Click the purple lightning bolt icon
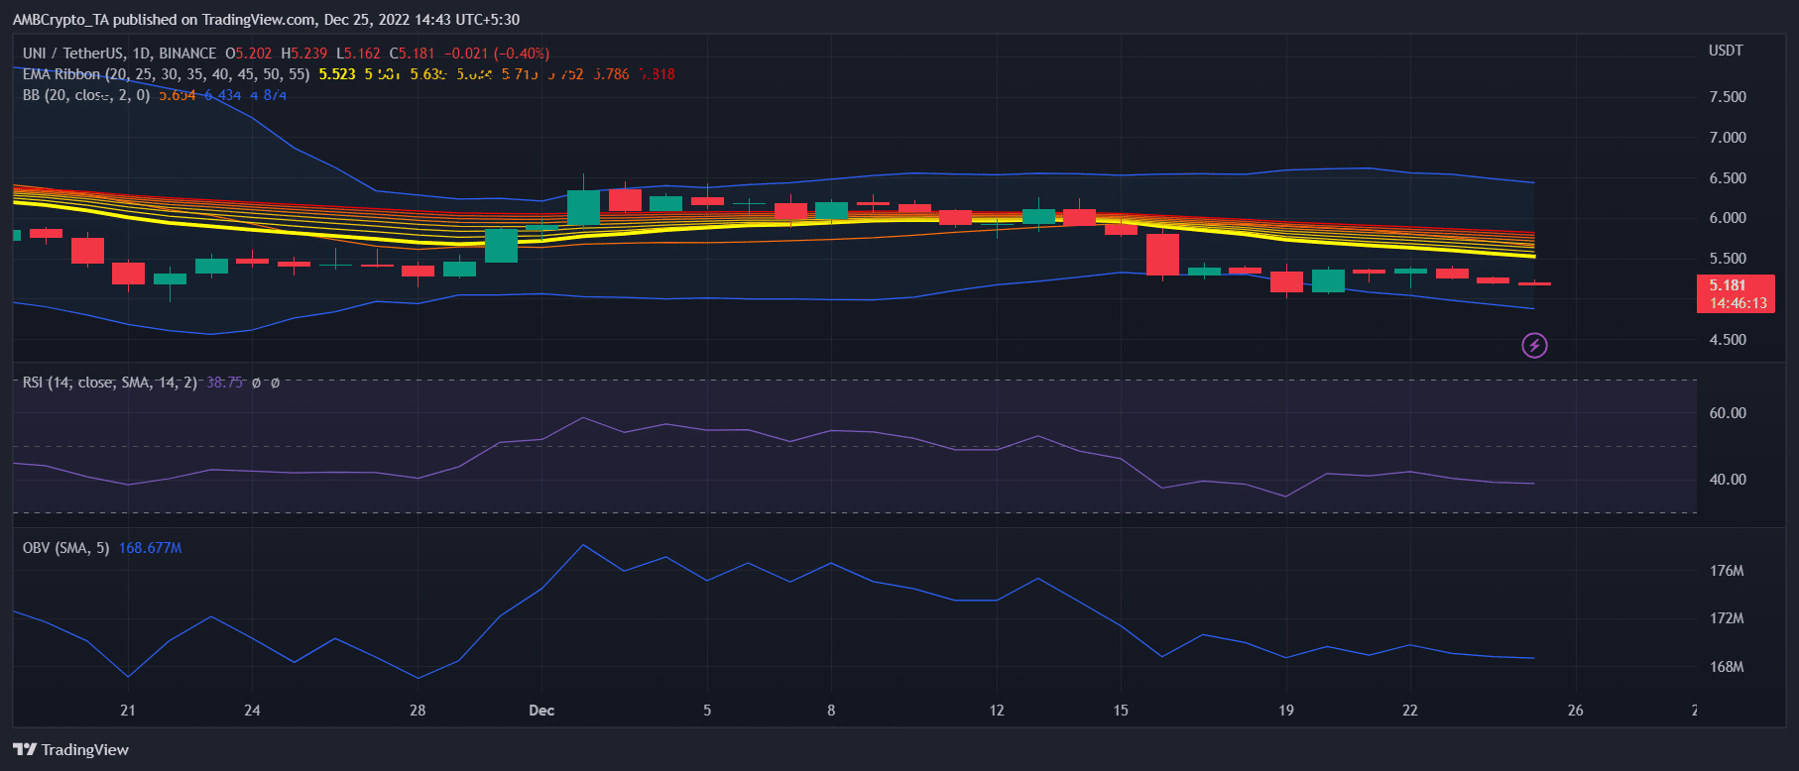 pos(1534,345)
